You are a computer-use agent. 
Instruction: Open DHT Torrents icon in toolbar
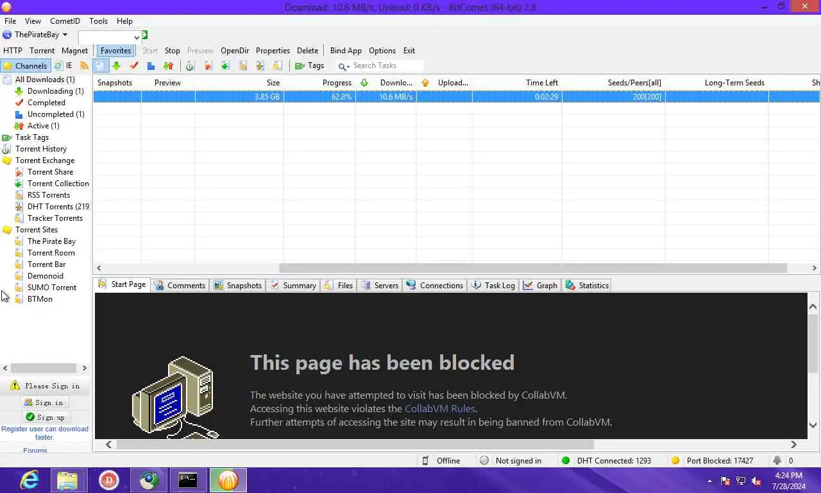click(260, 65)
